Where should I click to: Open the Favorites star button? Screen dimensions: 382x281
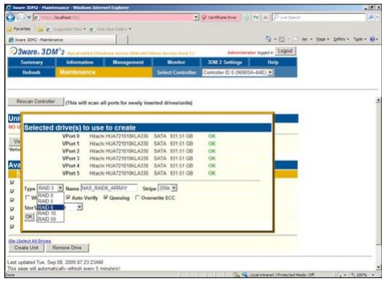click(19, 29)
